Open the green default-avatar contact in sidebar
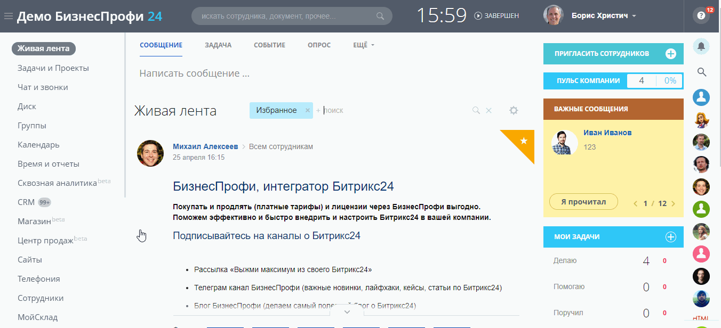 [x=701, y=209]
